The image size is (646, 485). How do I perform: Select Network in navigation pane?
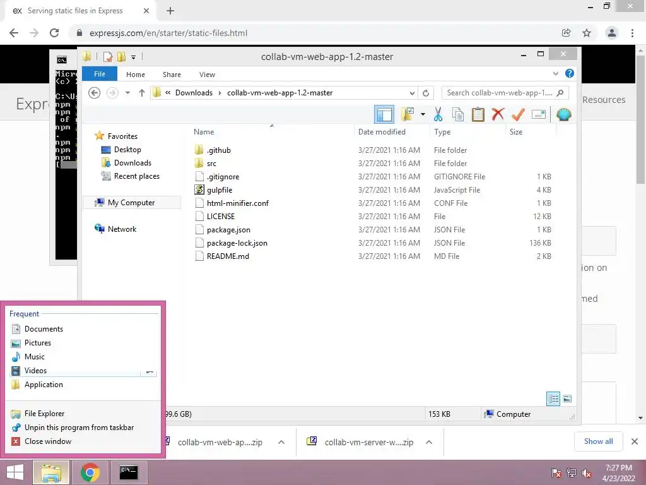pos(122,229)
